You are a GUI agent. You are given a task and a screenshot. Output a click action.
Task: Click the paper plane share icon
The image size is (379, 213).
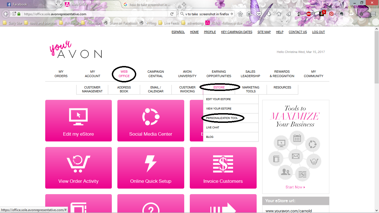[289, 14]
